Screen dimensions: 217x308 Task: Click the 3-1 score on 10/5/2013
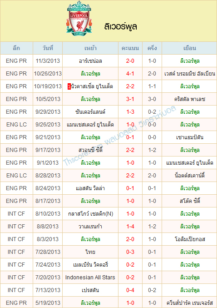(130, 99)
